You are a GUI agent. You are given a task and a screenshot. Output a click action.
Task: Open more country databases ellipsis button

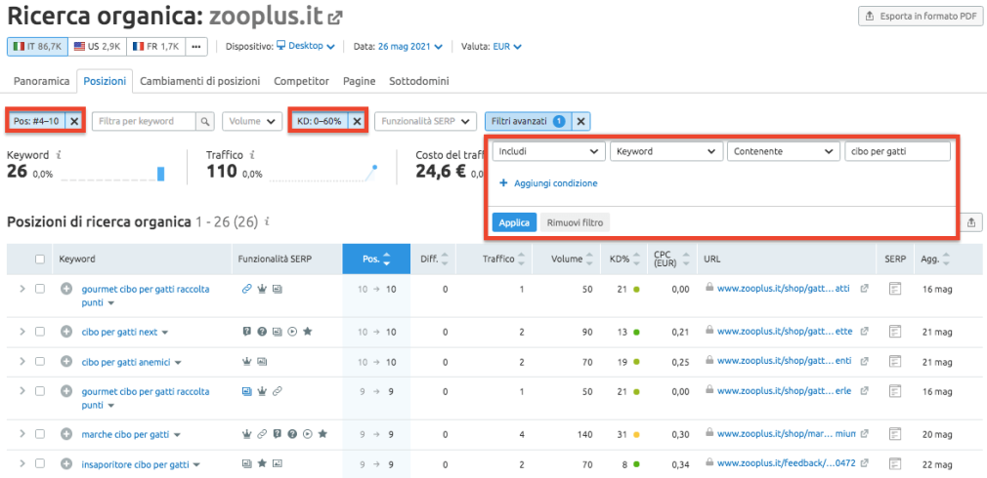(196, 46)
